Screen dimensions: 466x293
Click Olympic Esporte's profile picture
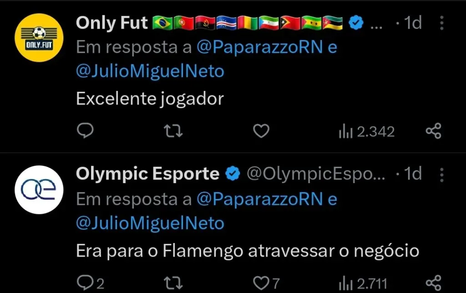pos(39,189)
